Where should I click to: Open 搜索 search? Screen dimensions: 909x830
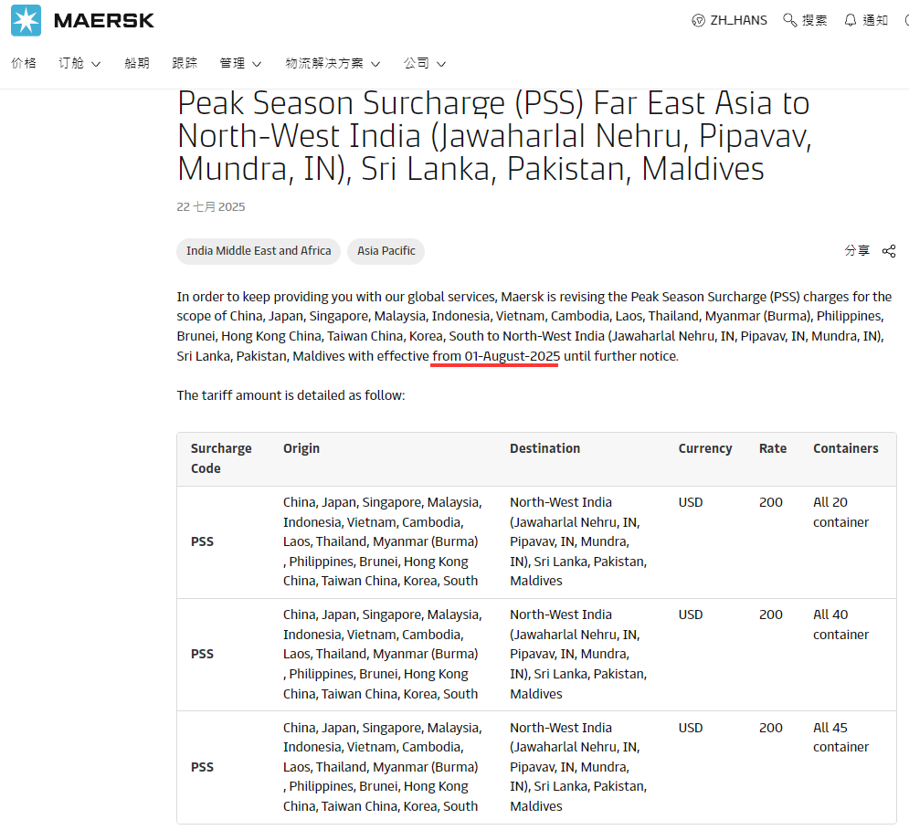pos(814,20)
